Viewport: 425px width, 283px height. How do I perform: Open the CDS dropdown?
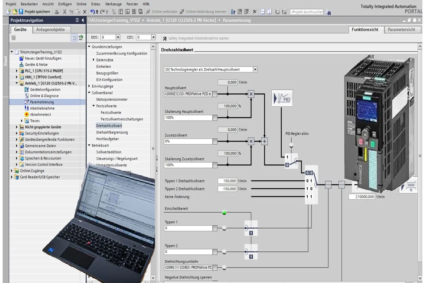pyautogui.click(x=153, y=37)
